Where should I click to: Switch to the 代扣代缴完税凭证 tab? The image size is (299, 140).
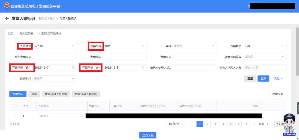(x=50, y=34)
